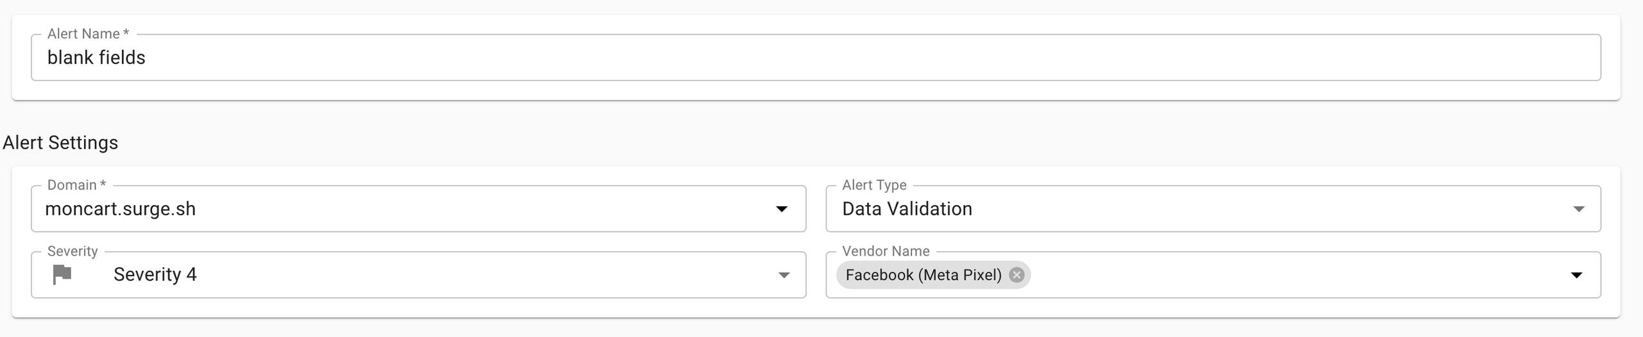Open the Domain dropdown arrow
The width and height of the screenshot is (1643, 337).
coord(782,209)
